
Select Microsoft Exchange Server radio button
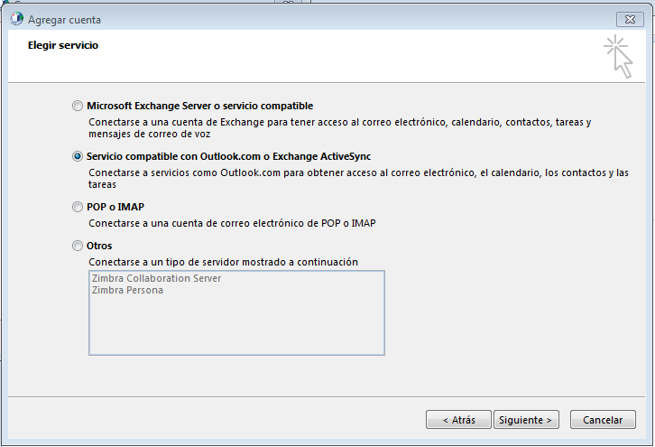click(78, 106)
